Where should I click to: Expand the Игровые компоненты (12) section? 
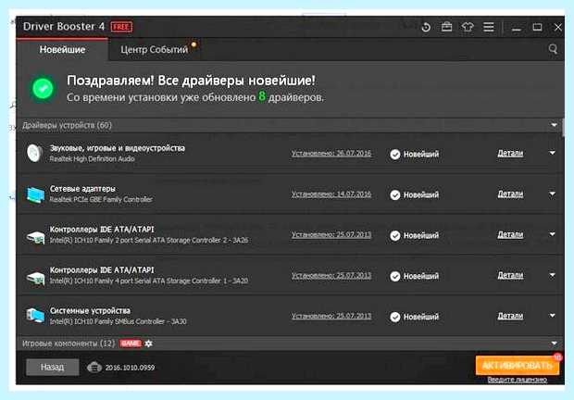click(554, 344)
